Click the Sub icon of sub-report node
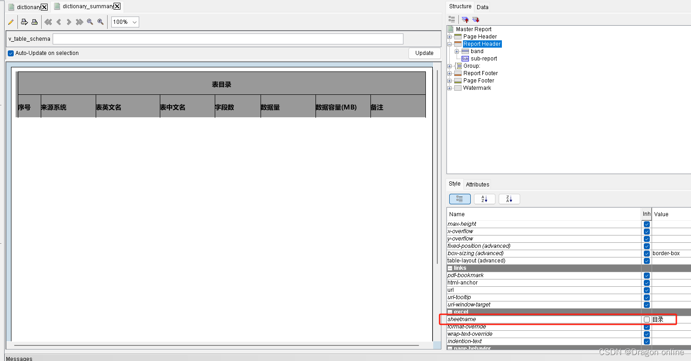 coord(465,59)
